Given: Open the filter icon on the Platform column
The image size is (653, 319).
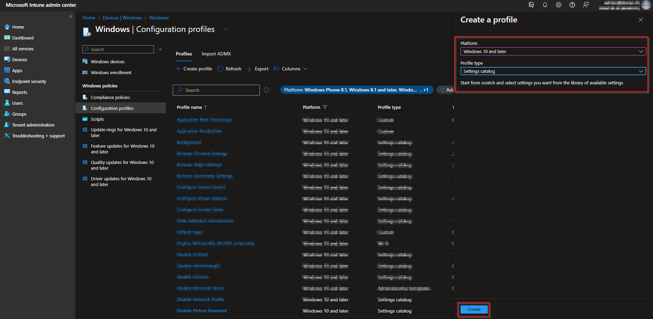Looking at the screenshot, I should [x=325, y=107].
